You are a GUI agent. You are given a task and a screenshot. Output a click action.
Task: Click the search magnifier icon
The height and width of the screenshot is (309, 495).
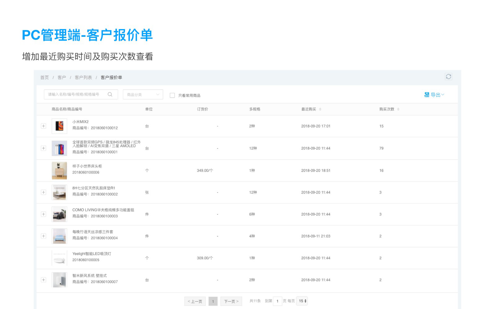tap(110, 95)
